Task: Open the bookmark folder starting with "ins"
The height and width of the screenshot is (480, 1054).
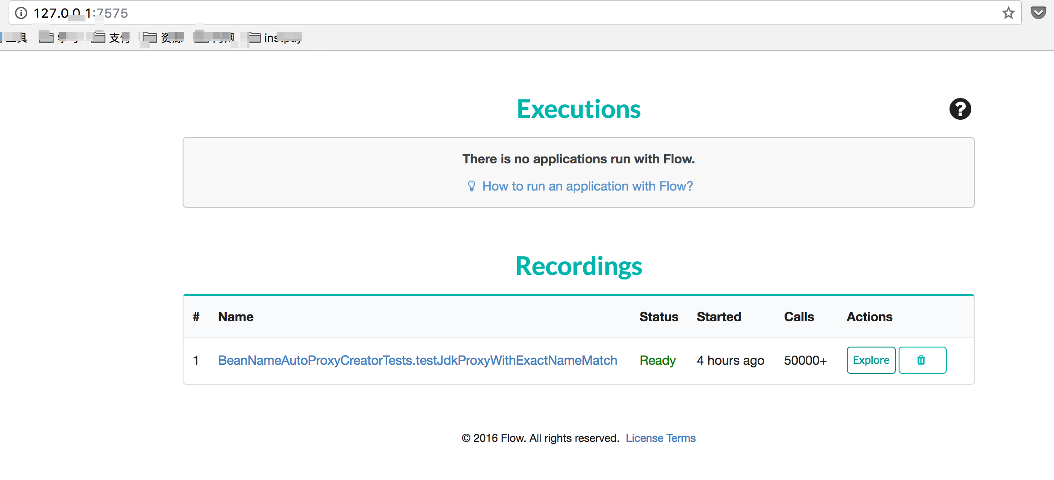Action: click(275, 38)
